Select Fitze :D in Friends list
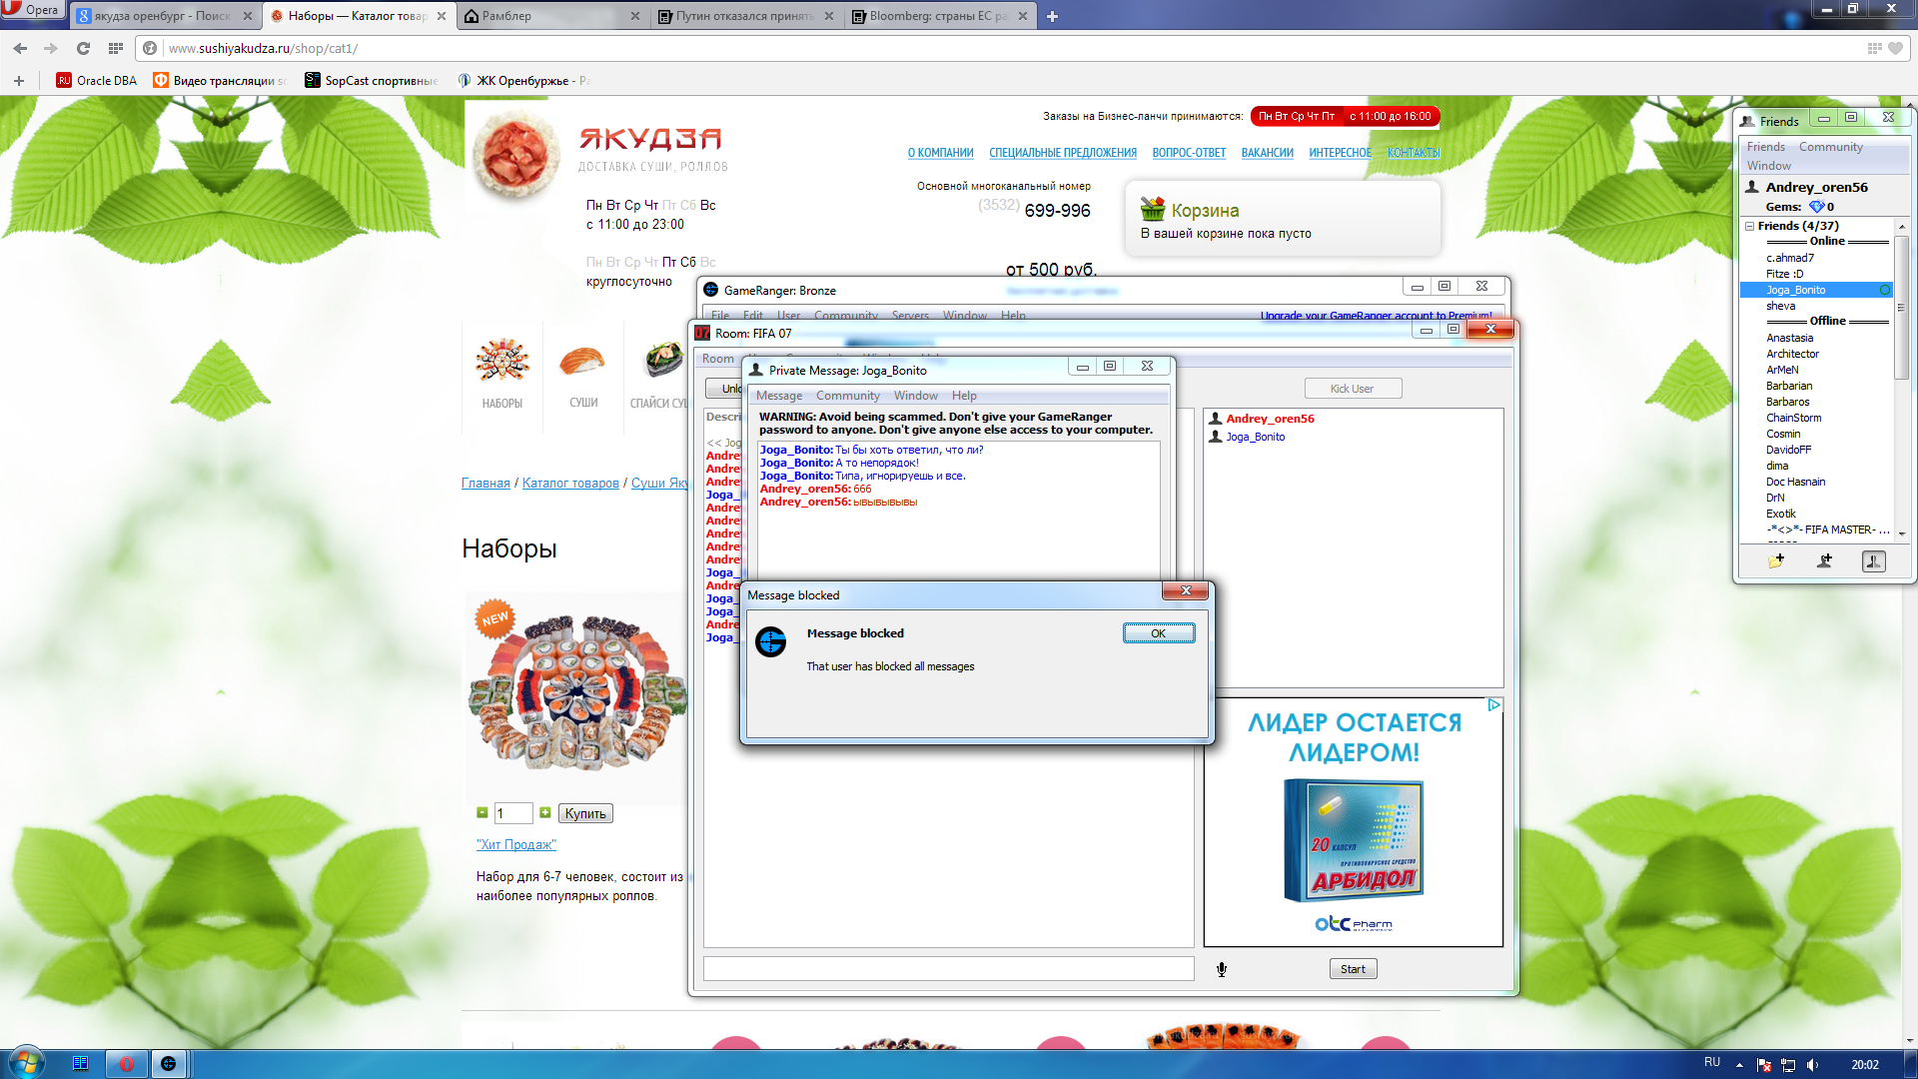Screen dimensions: 1918x1079 pos(1785,274)
